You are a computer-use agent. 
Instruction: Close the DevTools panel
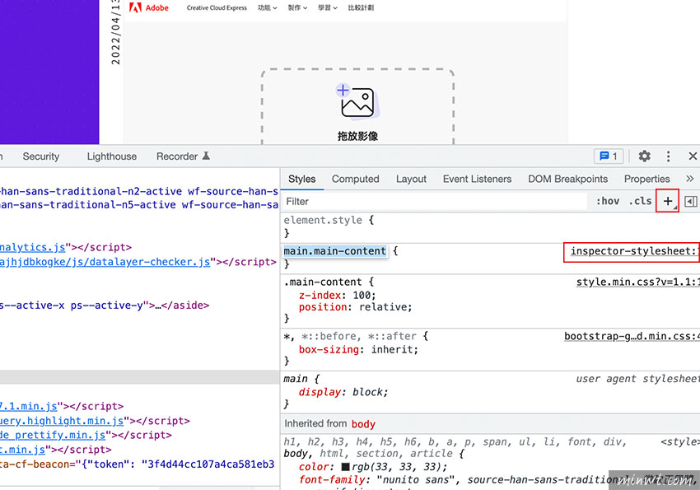click(693, 156)
